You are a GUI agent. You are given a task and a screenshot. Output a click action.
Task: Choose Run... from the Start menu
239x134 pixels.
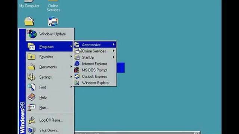[x=50, y=108]
